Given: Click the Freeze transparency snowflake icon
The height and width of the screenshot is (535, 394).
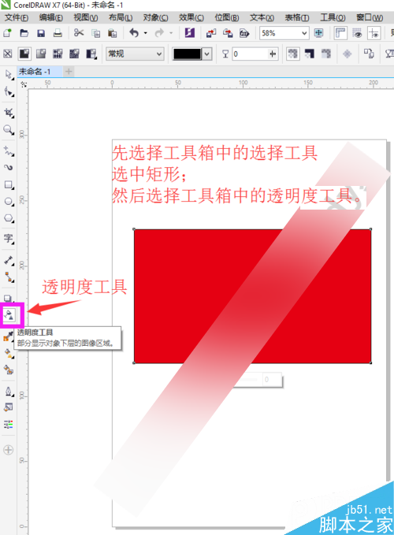Looking at the screenshot, I should pyautogui.click(x=348, y=54).
